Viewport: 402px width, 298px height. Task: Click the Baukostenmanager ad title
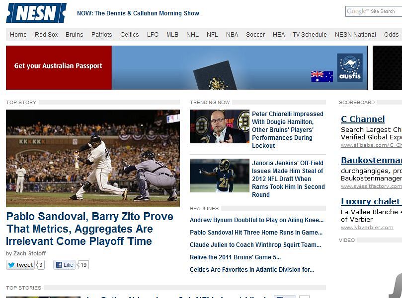click(372, 160)
